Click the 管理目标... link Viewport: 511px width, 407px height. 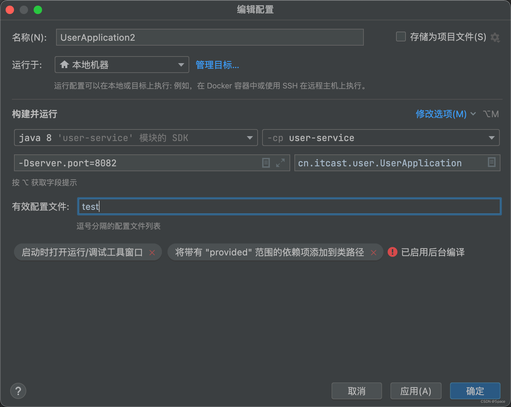click(217, 65)
